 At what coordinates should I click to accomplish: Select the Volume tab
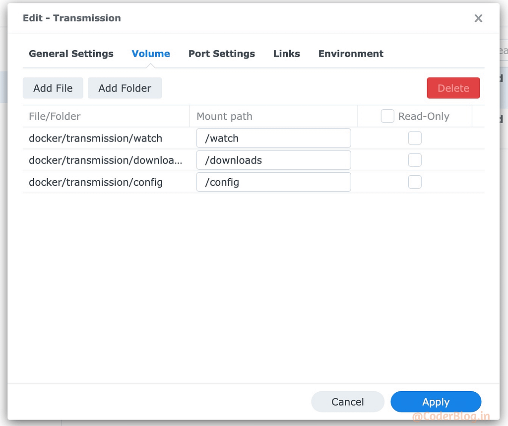click(x=151, y=54)
